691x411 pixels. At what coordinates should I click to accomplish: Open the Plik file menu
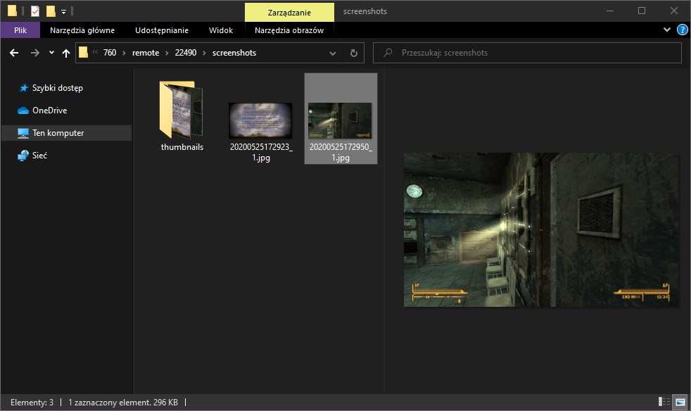[20, 30]
